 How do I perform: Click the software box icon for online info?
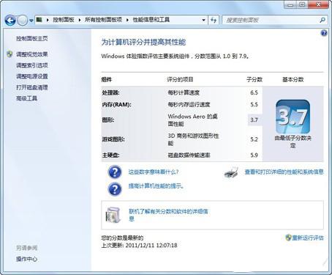[x=113, y=215]
